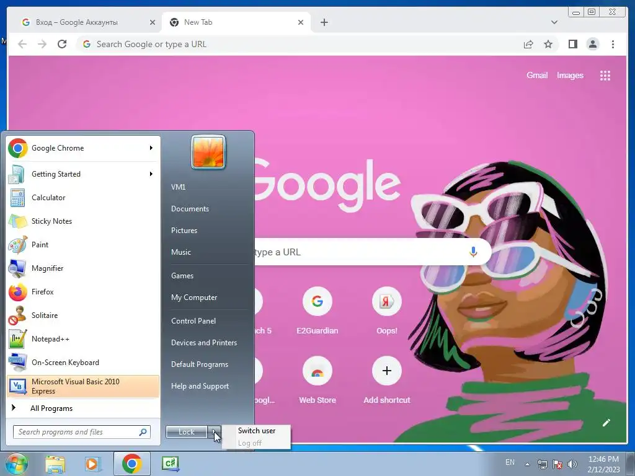Image resolution: width=635 pixels, height=476 pixels.
Task: Open Chrome tab search chevron
Action: coord(554,22)
